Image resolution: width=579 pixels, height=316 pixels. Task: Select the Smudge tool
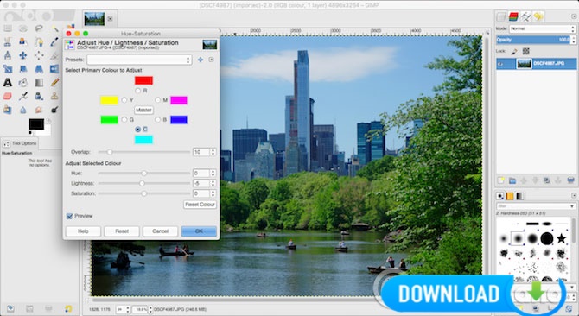39,110
